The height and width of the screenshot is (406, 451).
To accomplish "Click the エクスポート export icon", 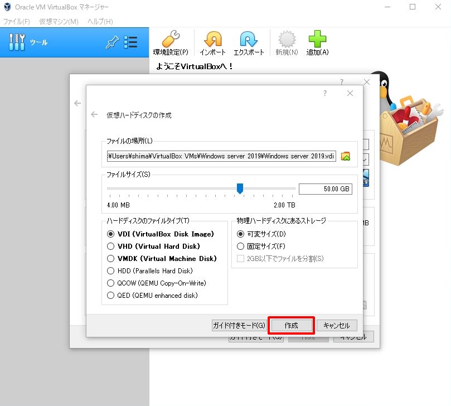I will pyautogui.click(x=249, y=39).
